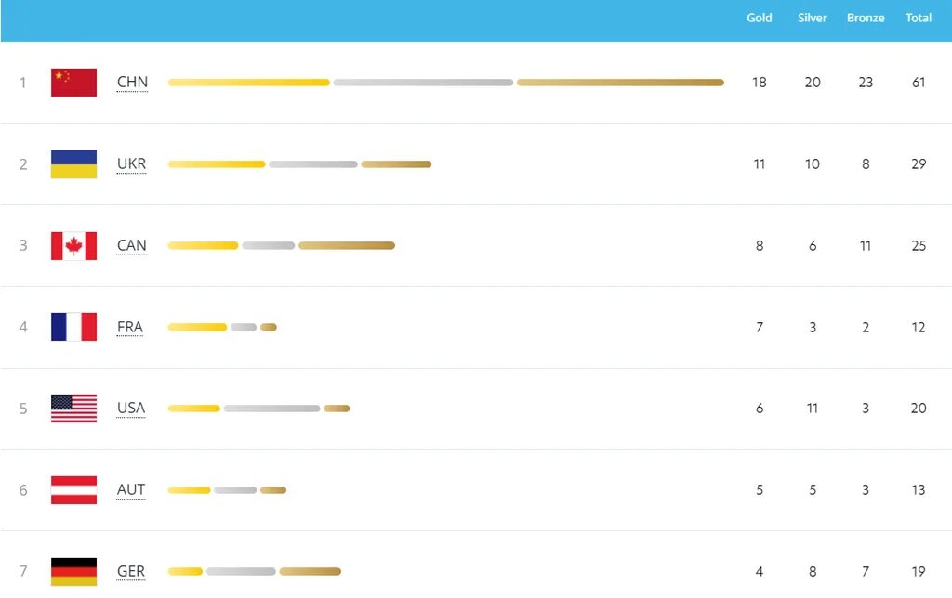Image resolution: width=952 pixels, height=598 pixels.
Task: Click the United States flag icon
Action: [73, 409]
